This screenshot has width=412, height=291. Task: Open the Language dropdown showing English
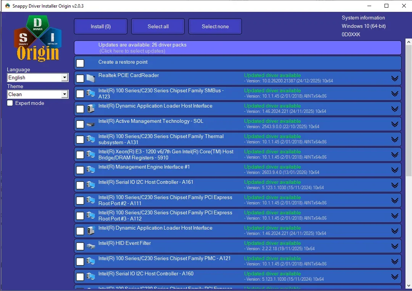click(x=37, y=77)
